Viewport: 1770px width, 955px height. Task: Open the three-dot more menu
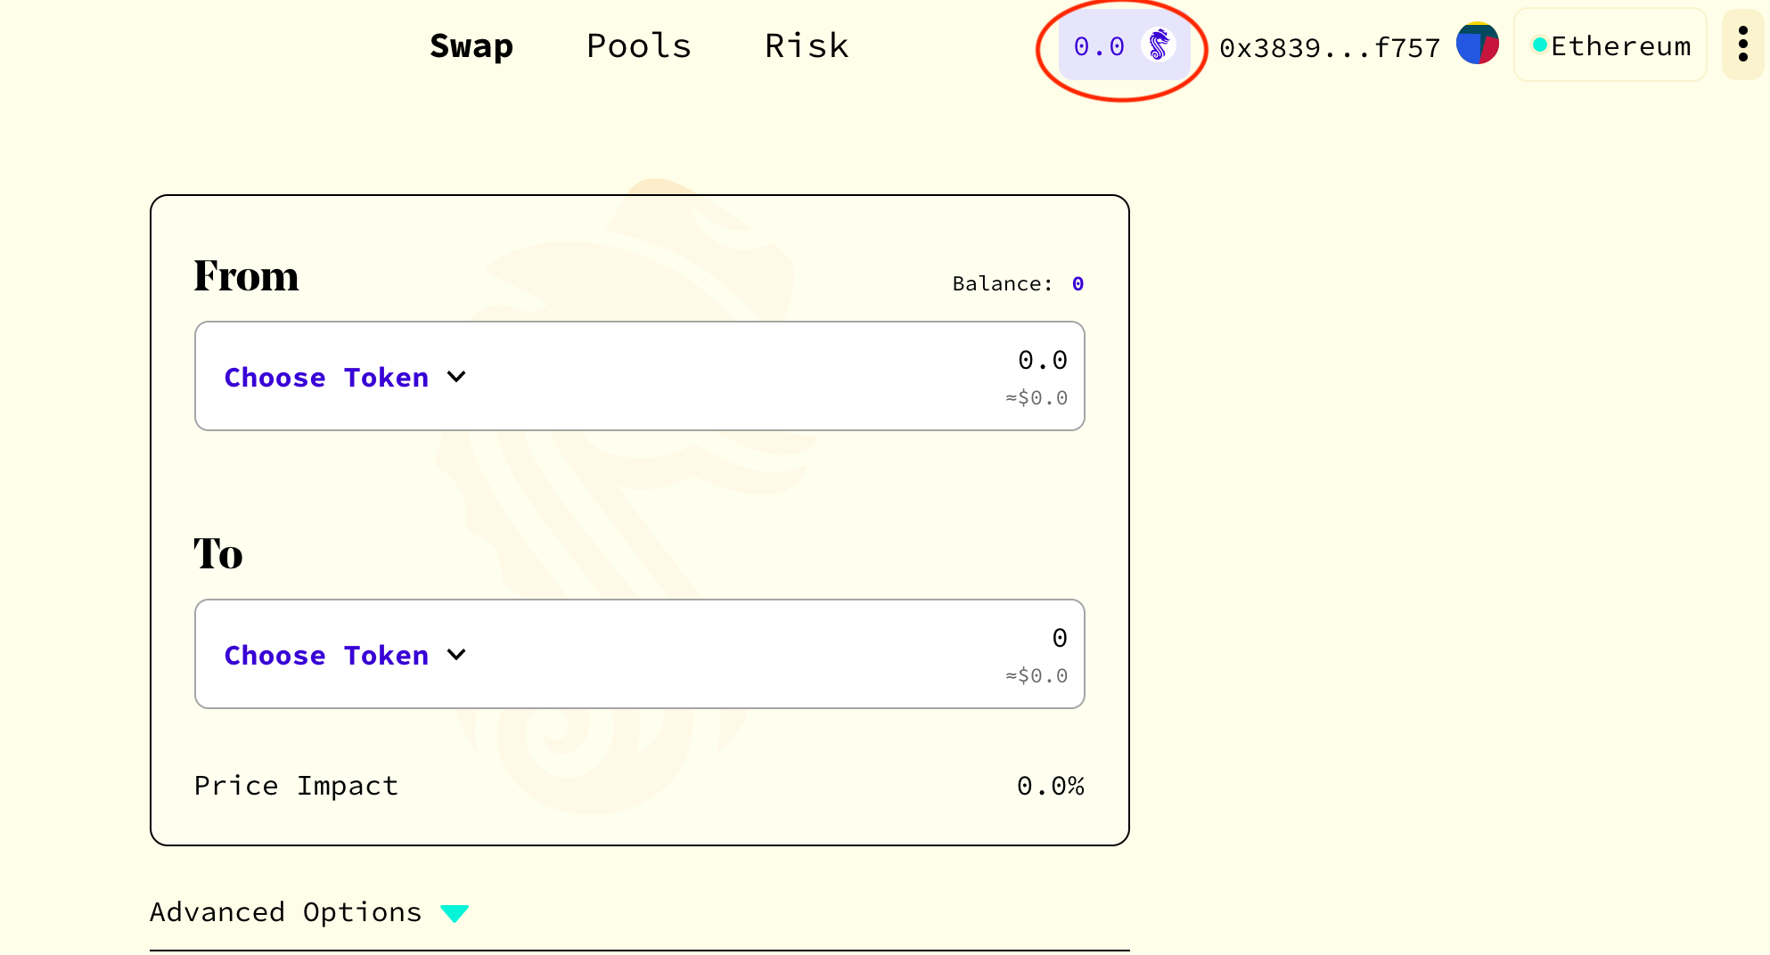pos(1742,45)
